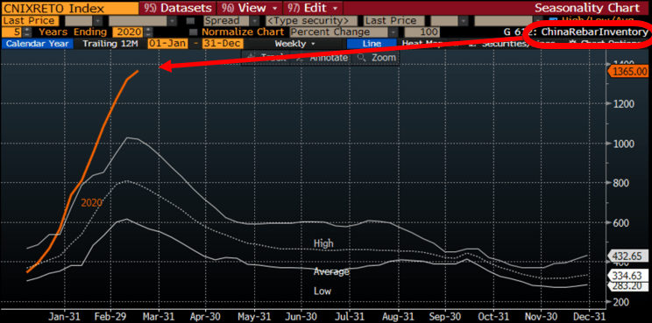Screen dimensions: 652x323
Task: Toggle the High/Low/Avg checkbox
Action: (553, 20)
